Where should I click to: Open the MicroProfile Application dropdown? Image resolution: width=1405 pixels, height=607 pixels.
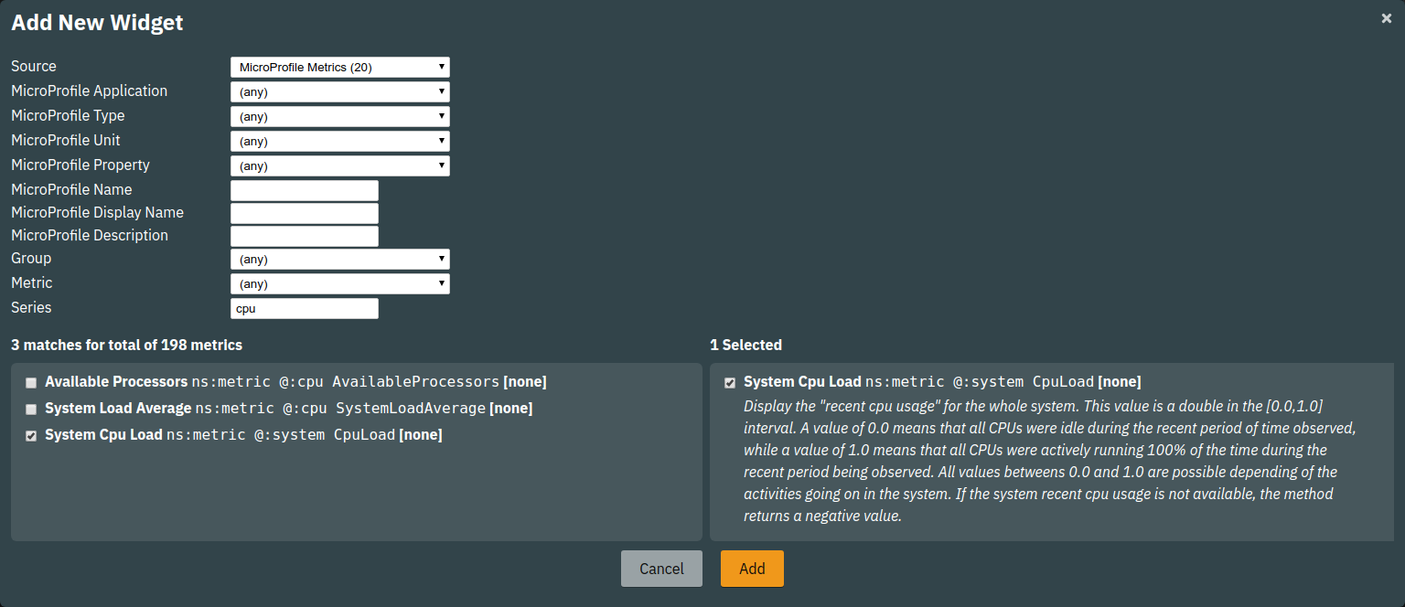coord(339,91)
